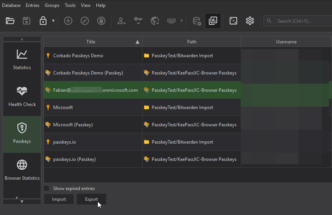Enable Show expired entries checkbox
Viewport: 332px width, 215px height.
(x=46, y=188)
